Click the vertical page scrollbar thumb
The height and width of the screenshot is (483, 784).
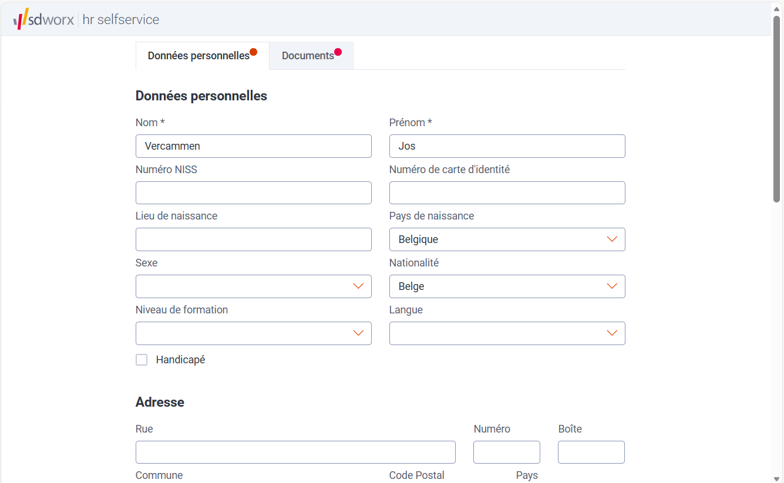[x=776, y=109]
